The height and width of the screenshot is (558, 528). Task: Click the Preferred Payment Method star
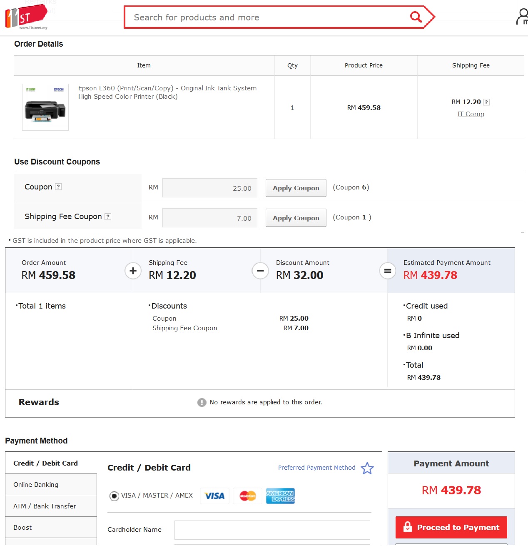point(367,468)
